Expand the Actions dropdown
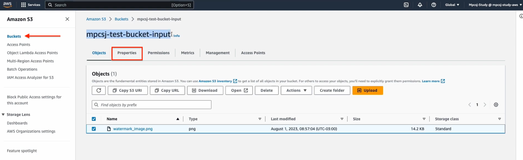The width and height of the screenshot is (523, 160). click(296, 90)
